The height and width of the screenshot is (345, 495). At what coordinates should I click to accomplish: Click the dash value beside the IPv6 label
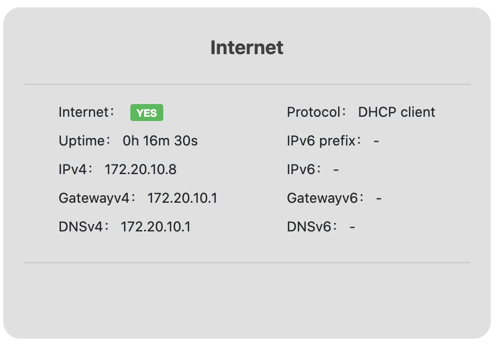336,170
